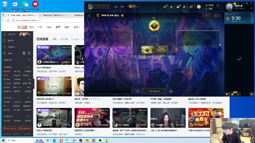Screen dimensions: 255x143
Task: Select the orange Live nav item
Action: 40,27
